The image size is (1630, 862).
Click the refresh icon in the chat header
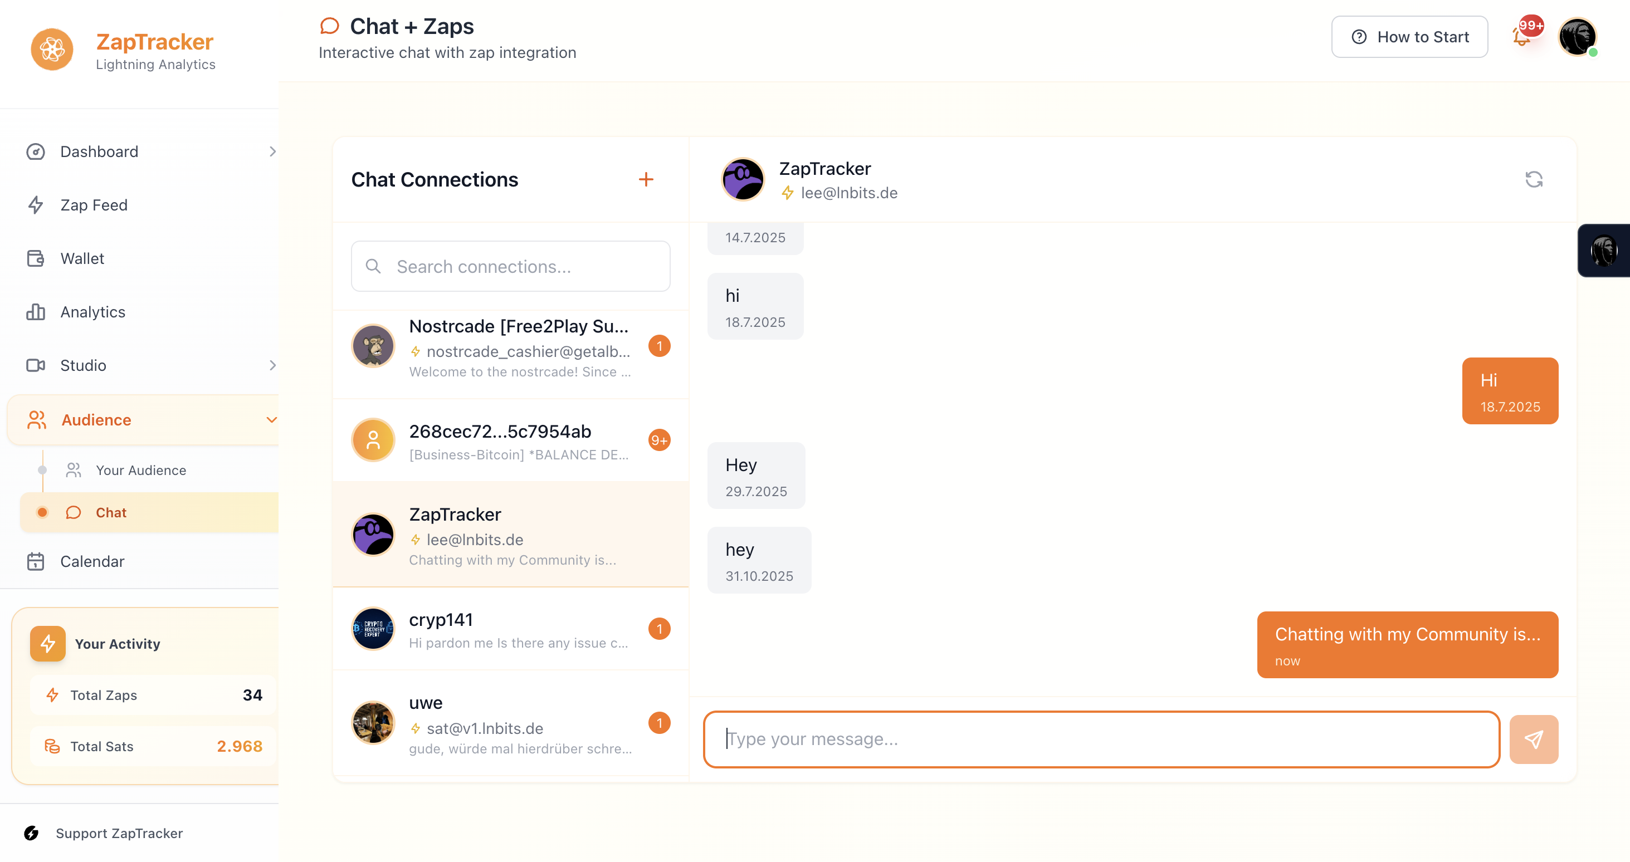pyautogui.click(x=1534, y=180)
